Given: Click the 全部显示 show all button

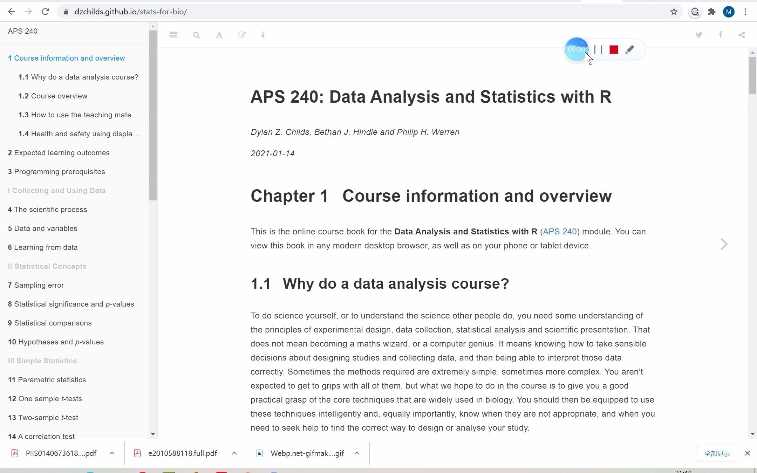Looking at the screenshot, I should pyautogui.click(x=717, y=453).
